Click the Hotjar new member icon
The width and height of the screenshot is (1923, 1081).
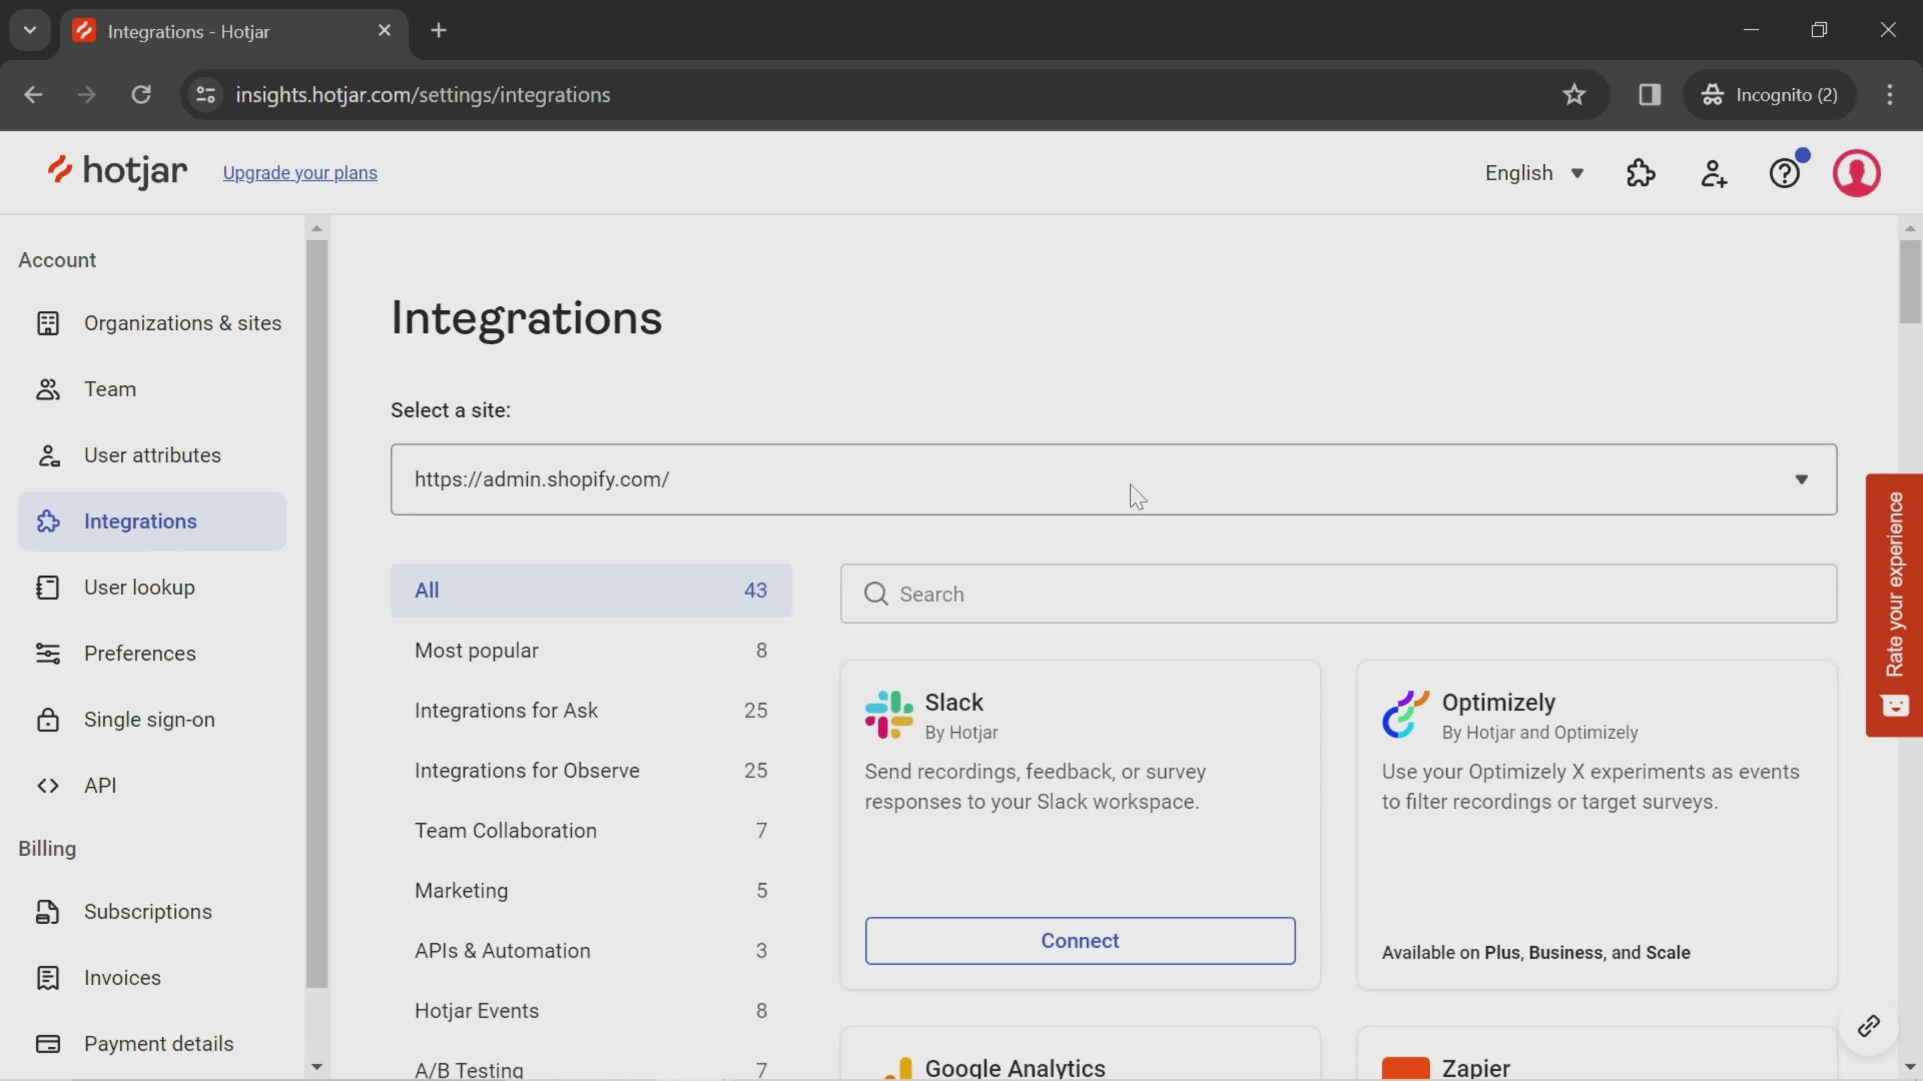click(x=1714, y=173)
